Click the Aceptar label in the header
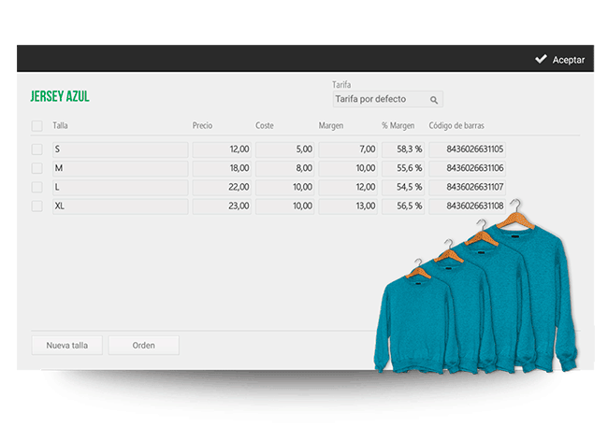Image resolution: width=608 pixels, height=426 pixels. [569, 60]
